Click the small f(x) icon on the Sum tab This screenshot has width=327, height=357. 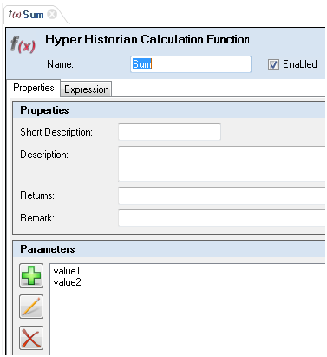pyautogui.click(x=15, y=14)
